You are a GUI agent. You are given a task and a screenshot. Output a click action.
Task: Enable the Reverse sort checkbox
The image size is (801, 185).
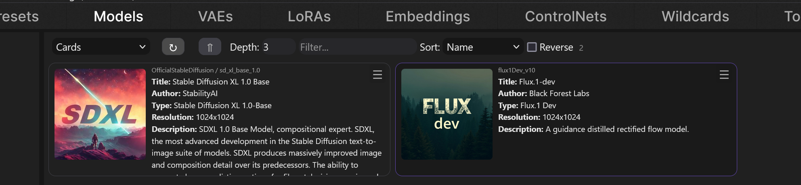coord(532,47)
